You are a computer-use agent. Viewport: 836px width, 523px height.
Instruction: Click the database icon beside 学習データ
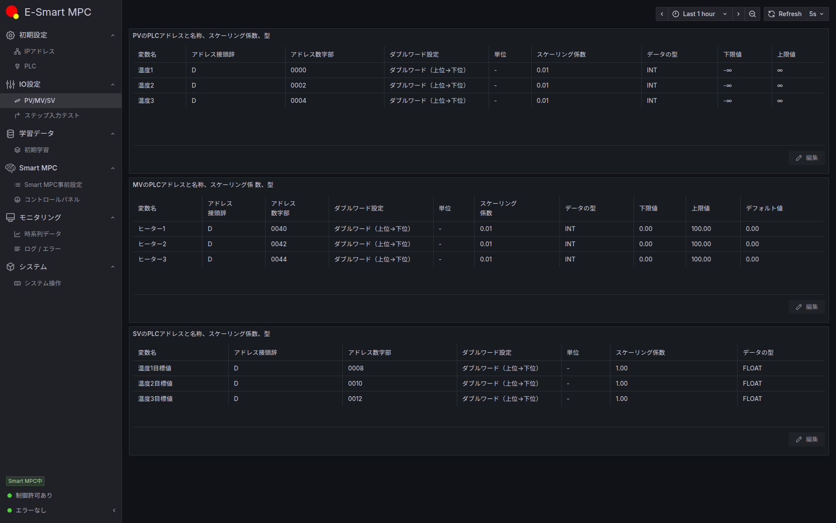click(x=10, y=134)
